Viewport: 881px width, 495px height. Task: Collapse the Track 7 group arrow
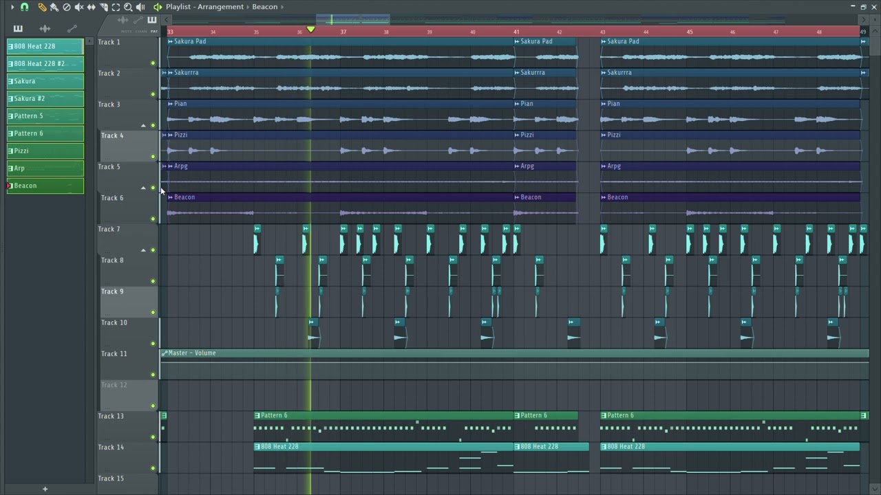coord(143,250)
